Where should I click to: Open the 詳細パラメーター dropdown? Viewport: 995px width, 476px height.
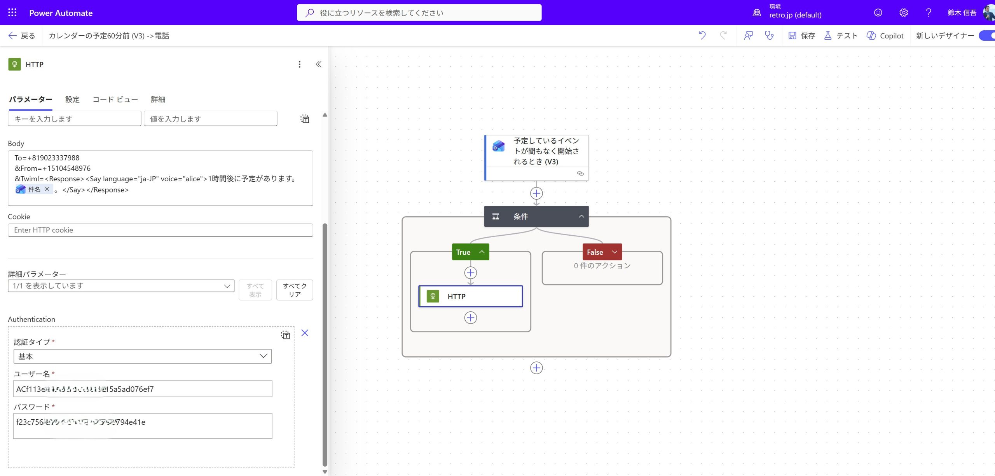pyautogui.click(x=121, y=286)
